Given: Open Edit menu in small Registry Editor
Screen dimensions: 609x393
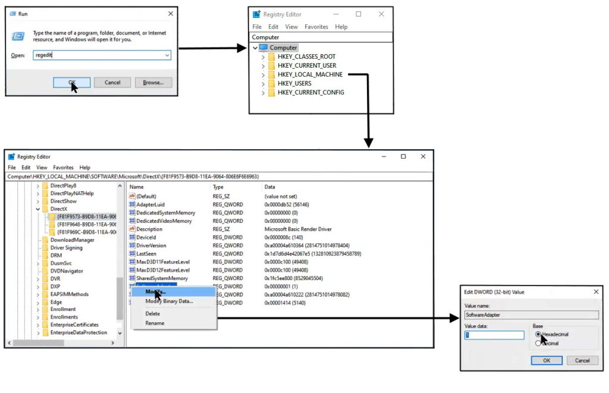Looking at the screenshot, I should [273, 27].
